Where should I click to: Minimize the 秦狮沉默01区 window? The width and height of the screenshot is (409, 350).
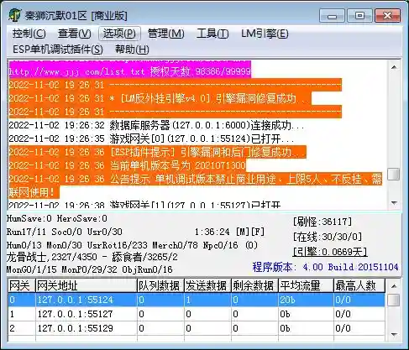[x=332, y=16]
